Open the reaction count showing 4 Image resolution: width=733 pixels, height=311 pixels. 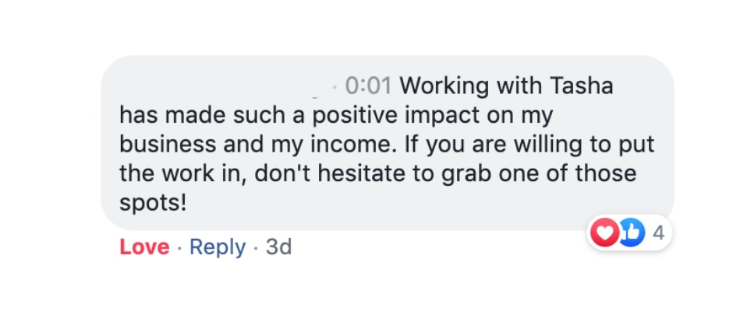click(657, 232)
